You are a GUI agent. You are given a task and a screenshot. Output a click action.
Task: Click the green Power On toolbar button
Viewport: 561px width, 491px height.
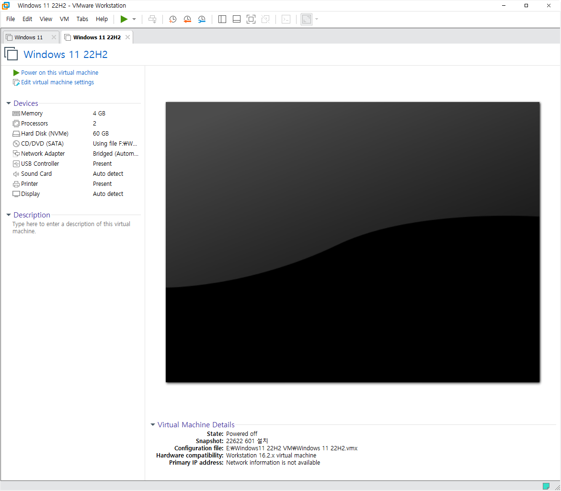click(x=124, y=19)
